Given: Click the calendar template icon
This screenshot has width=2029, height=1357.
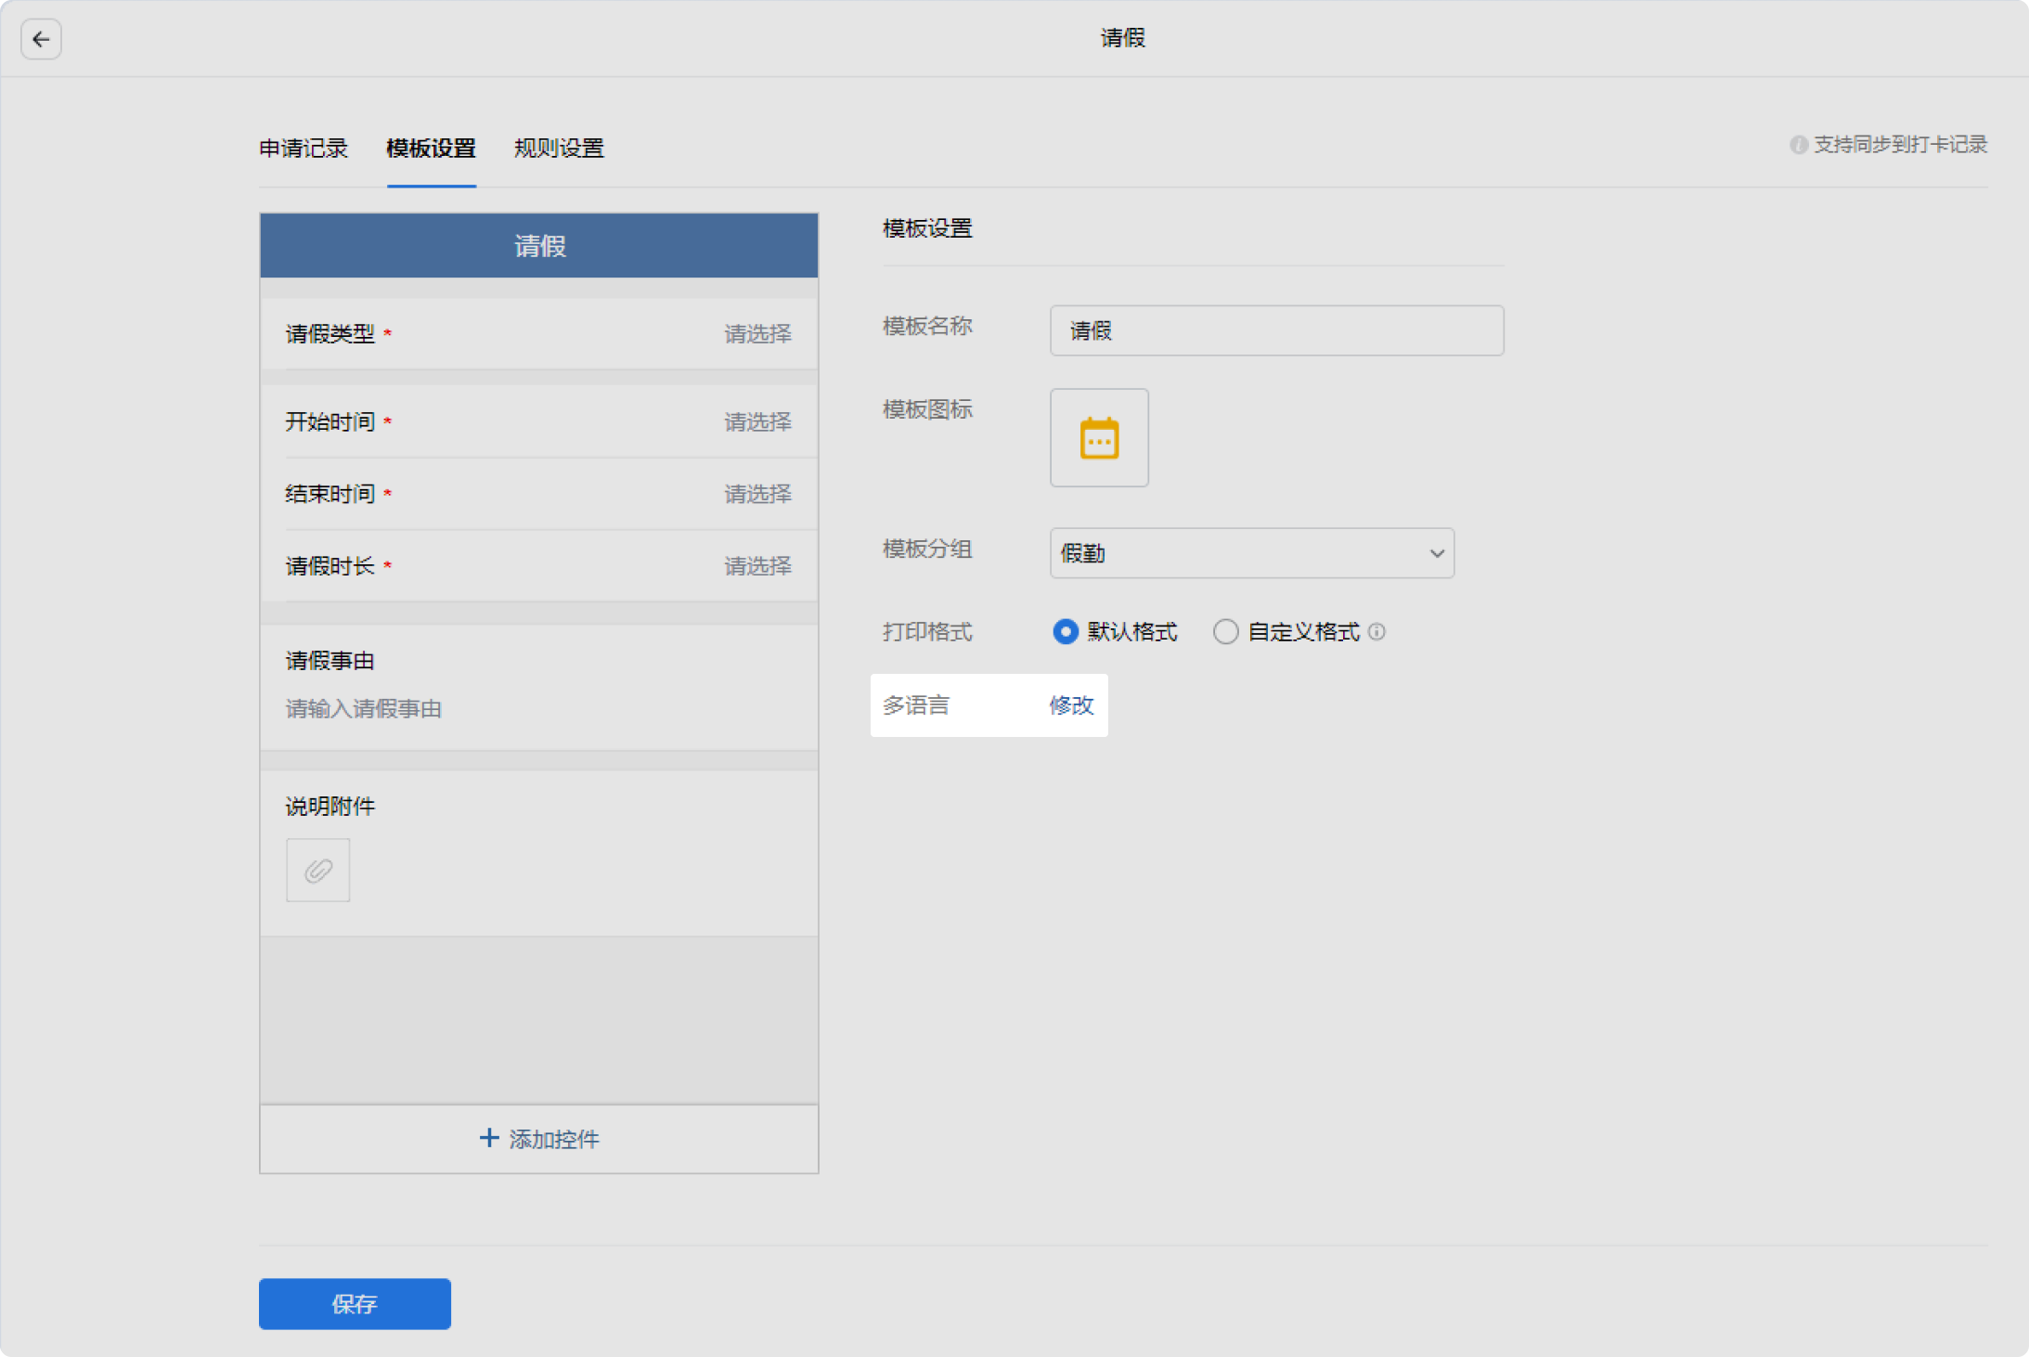Looking at the screenshot, I should pos(1099,438).
